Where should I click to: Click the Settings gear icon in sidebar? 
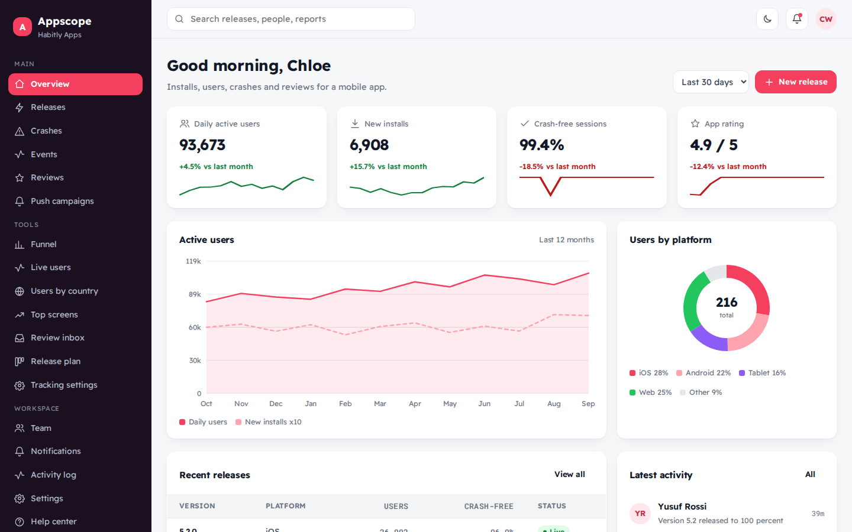[x=20, y=498]
